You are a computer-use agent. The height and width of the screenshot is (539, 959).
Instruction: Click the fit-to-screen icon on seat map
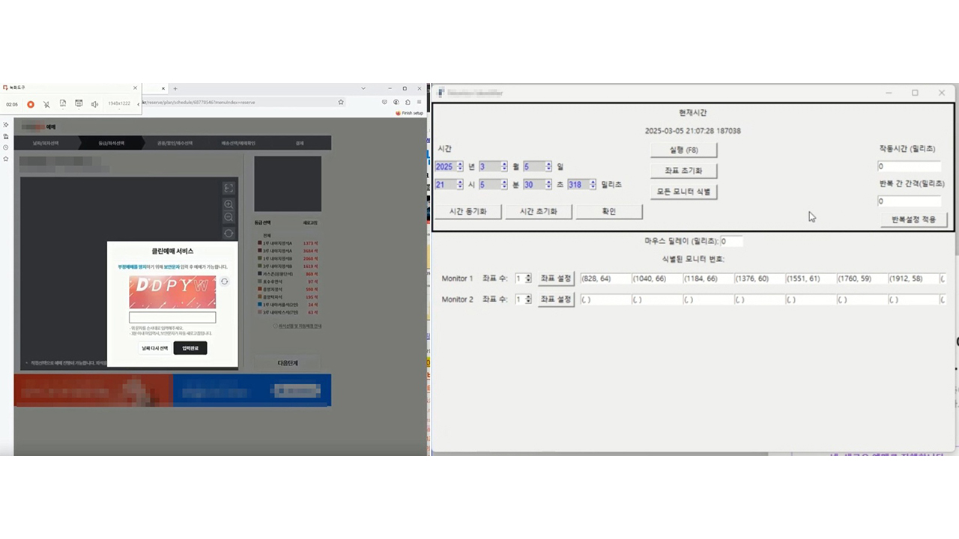(229, 188)
